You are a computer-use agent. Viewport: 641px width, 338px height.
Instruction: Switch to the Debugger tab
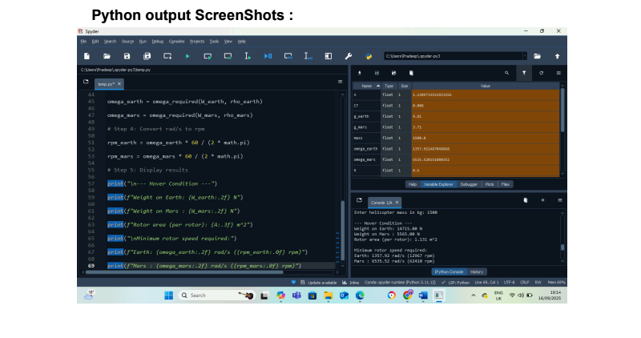pos(469,184)
